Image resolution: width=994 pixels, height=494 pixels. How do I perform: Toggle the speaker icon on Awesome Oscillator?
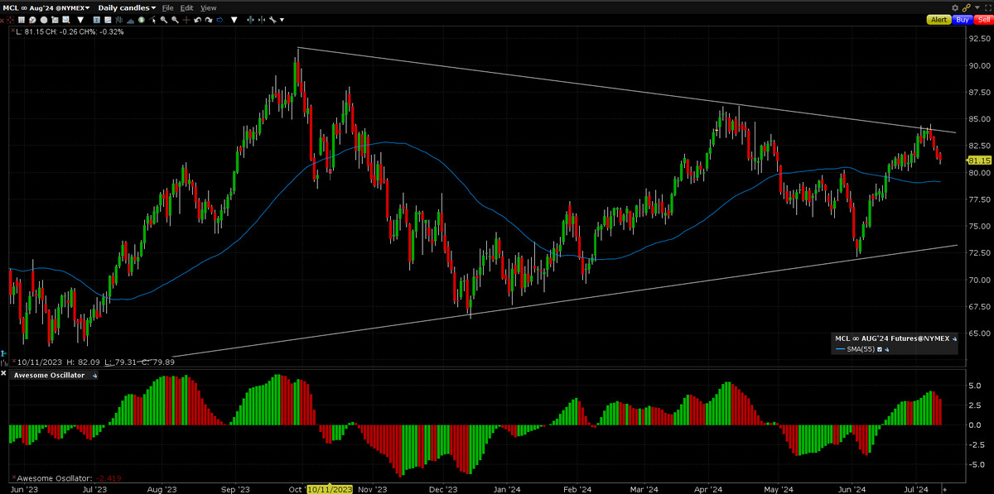pos(95,376)
